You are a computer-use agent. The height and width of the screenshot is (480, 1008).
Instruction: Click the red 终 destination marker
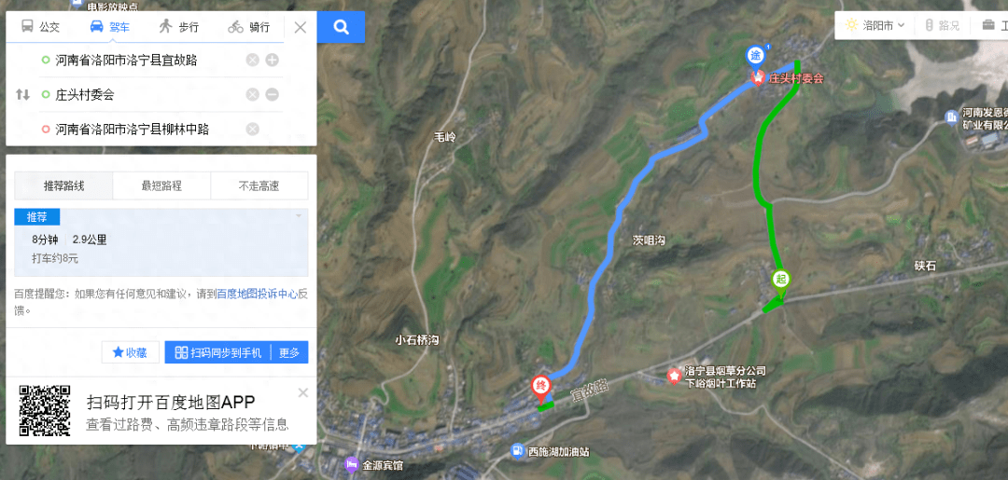[540, 388]
